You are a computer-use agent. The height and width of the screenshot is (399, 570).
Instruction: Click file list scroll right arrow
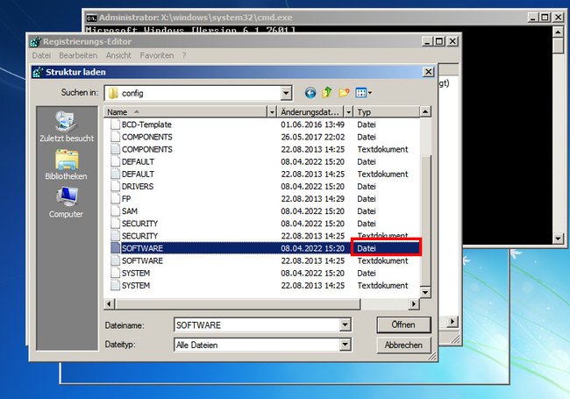click(414, 303)
